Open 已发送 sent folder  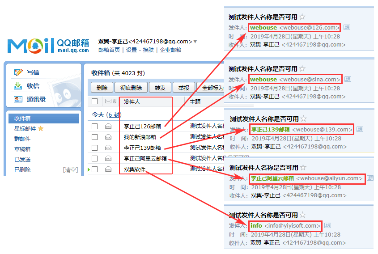coord(22,160)
